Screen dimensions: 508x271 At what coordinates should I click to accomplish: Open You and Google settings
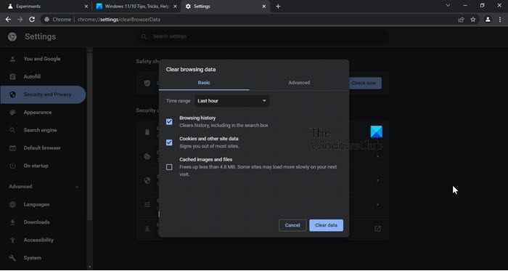43,59
